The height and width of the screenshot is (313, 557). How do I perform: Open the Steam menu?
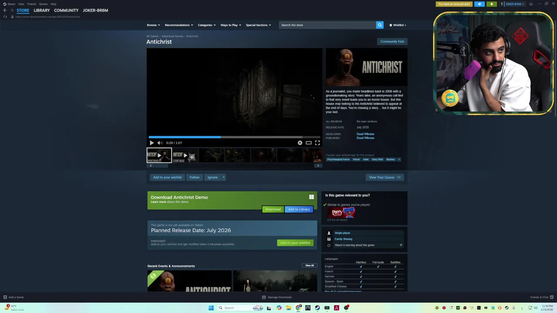(x=9, y=4)
